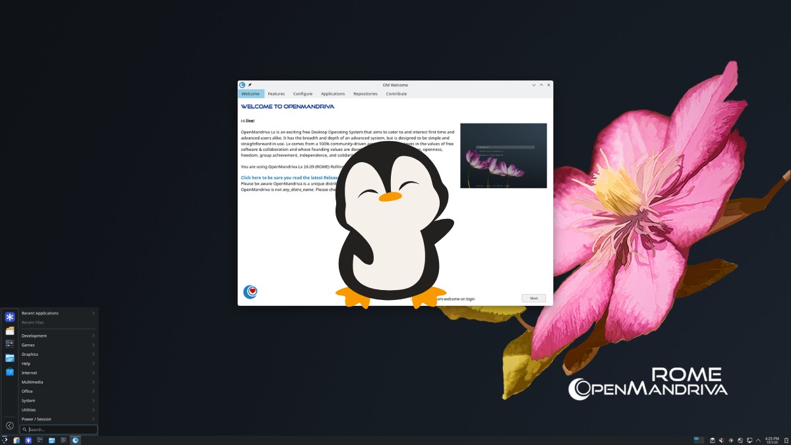Screen dimensions: 791x445
Task: Open the Discover shopping bag favorite in the launcher
Action: [x=10, y=372]
